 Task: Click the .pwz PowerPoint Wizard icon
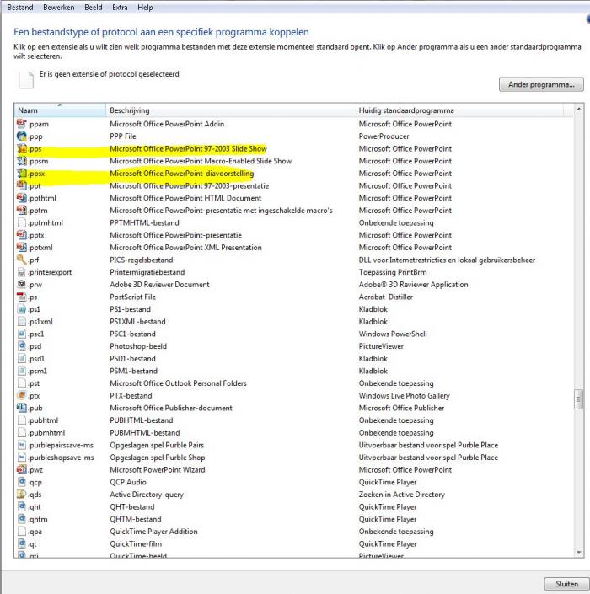pyautogui.click(x=22, y=469)
